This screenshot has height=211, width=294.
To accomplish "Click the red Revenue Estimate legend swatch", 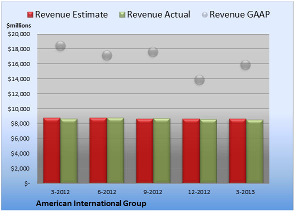I will coord(30,15).
